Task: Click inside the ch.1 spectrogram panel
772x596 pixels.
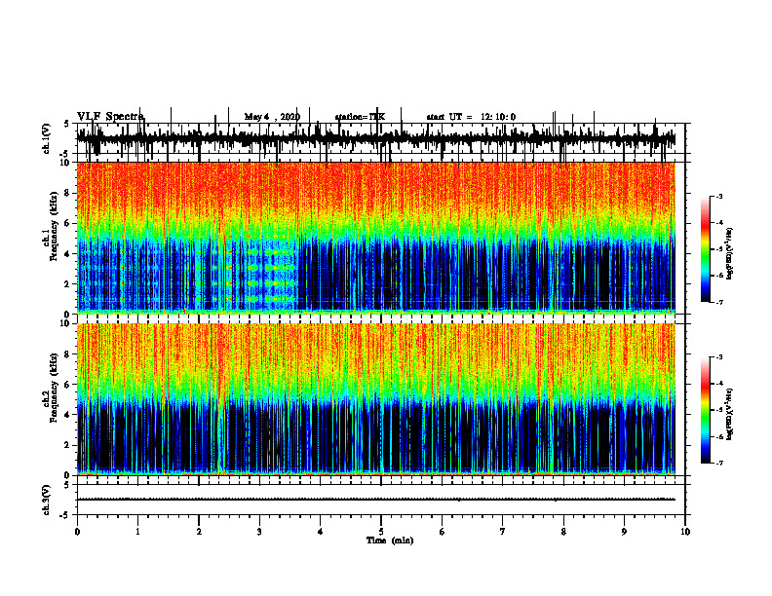Action: point(375,238)
